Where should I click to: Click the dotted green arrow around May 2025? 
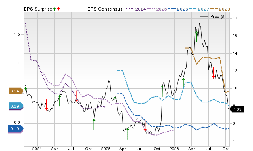pyautogui.click(x=128, y=134)
